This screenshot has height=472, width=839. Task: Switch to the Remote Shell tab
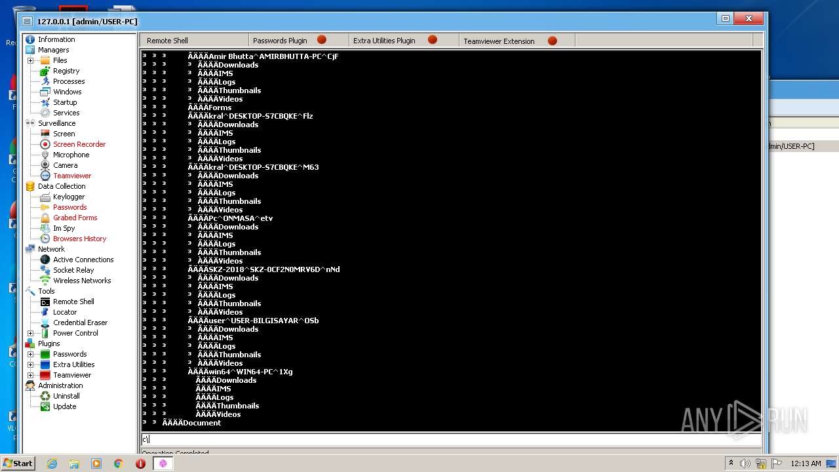point(194,41)
